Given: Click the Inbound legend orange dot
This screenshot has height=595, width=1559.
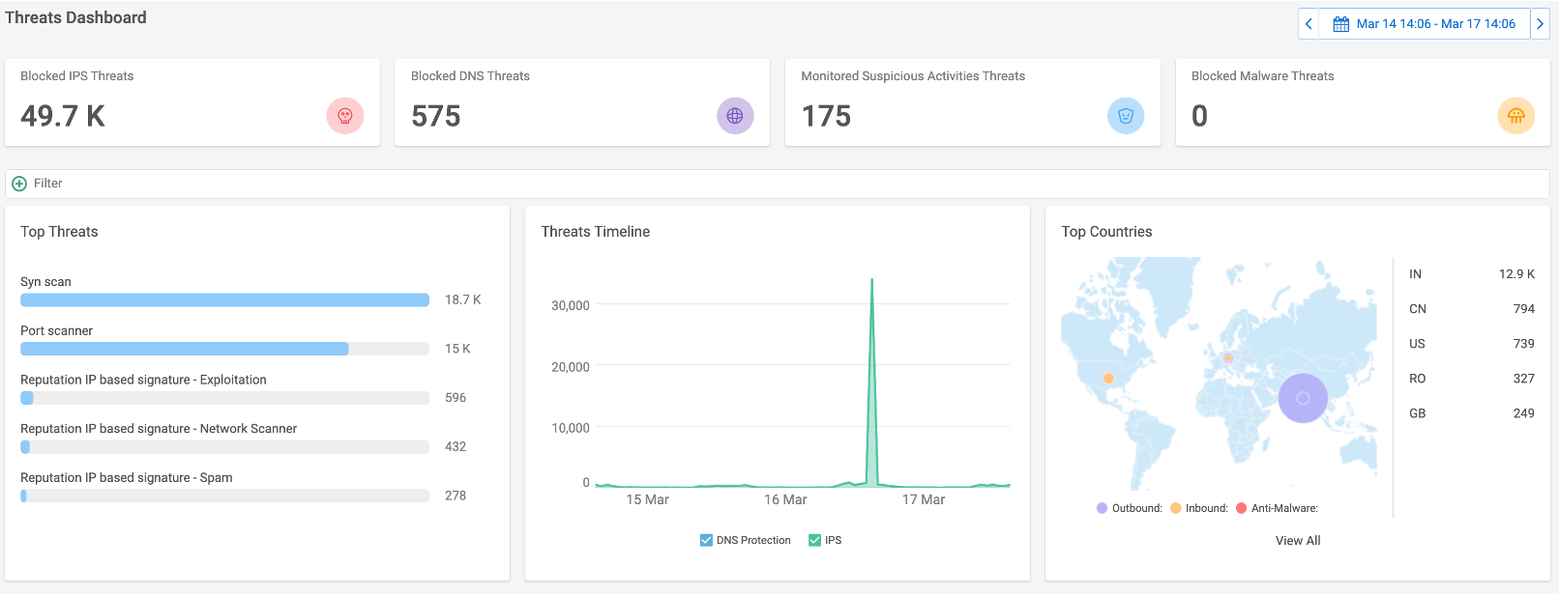Looking at the screenshot, I should pyautogui.click(x=1175, y=508).
